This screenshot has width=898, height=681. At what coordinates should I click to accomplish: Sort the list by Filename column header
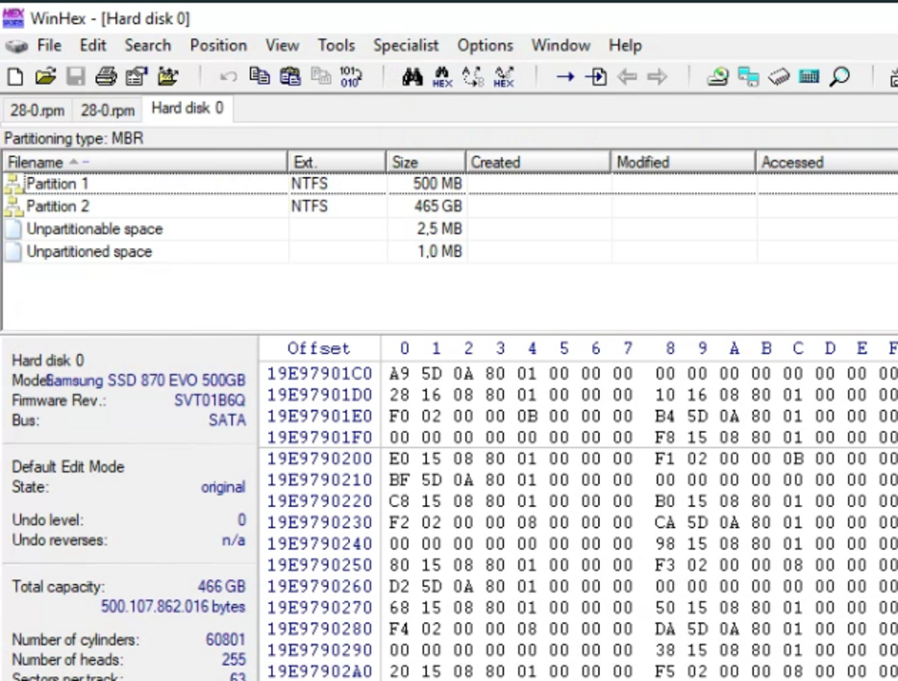pos(36,163)
